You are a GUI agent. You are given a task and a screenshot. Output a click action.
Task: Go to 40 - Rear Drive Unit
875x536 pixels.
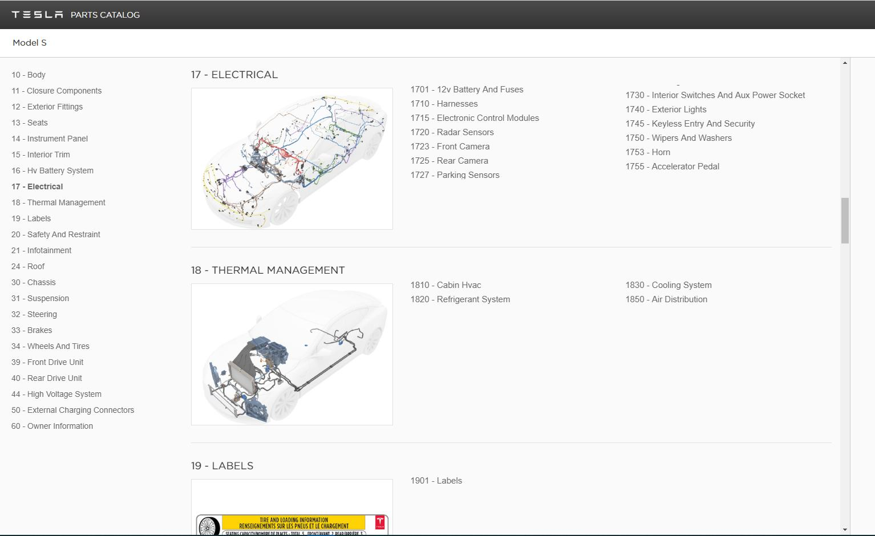coord(47,378)
